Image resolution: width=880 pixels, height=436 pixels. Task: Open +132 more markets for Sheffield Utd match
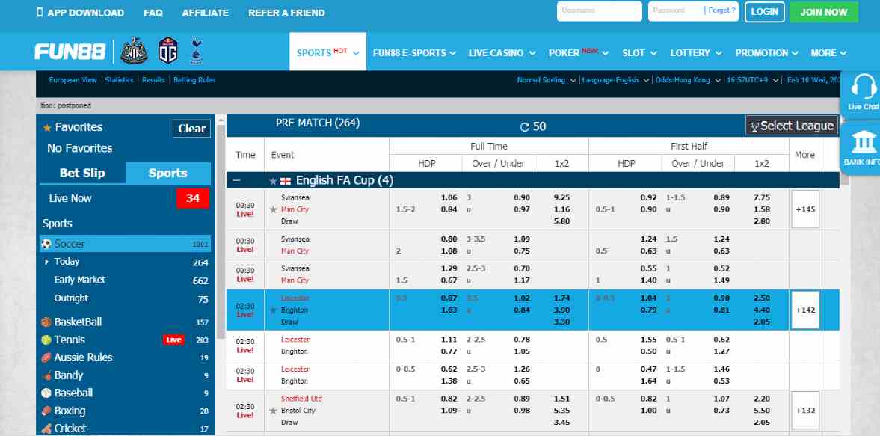(805, 410)
